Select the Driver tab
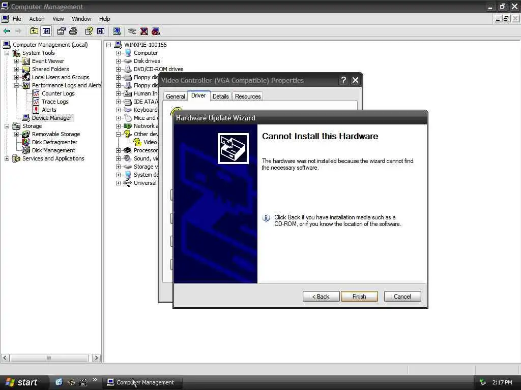This screenshot has width=521, height=390. pos(198,95)
